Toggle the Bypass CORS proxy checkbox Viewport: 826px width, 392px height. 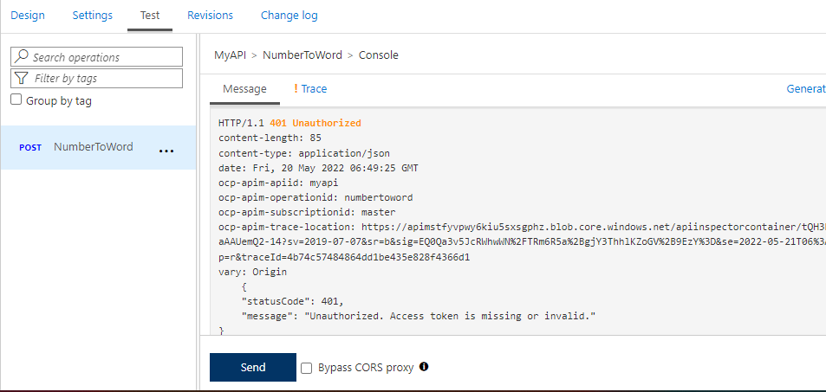click(307, 368)
